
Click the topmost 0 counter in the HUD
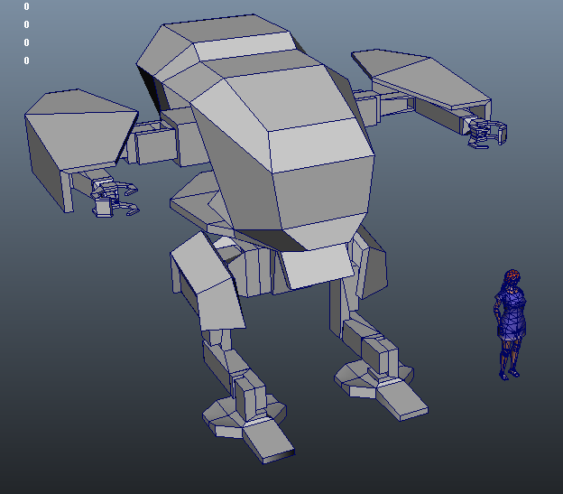[26, 6]
